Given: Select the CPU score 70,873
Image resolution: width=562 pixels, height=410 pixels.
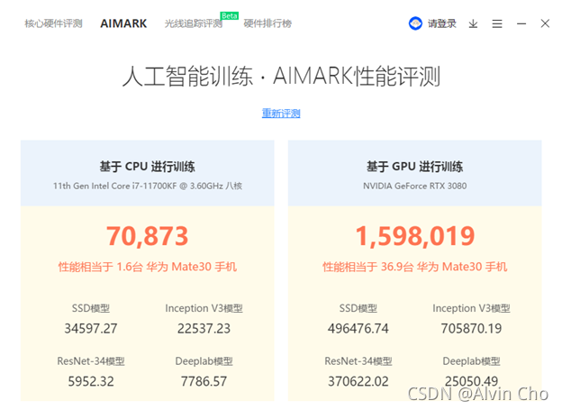Looking at the screenshot, I should [148, 236].
